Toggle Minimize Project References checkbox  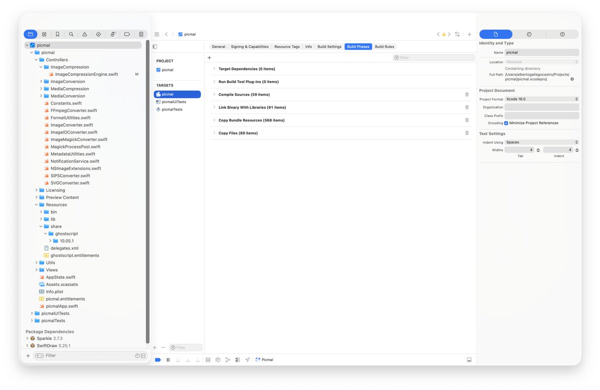tap(506, 123)
